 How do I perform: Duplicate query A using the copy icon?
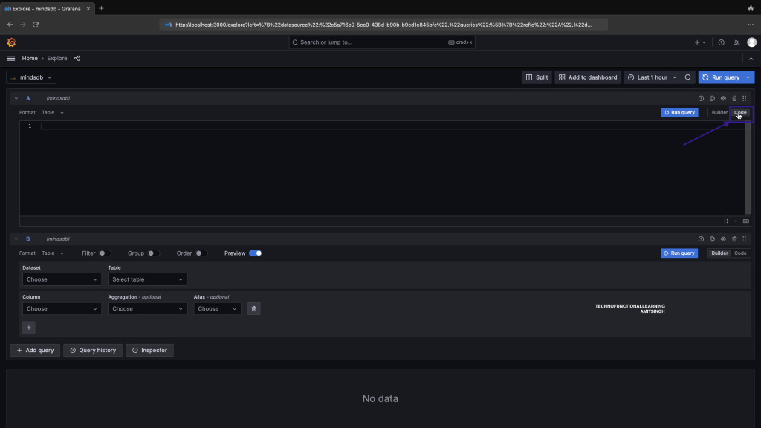coord(712,98)
